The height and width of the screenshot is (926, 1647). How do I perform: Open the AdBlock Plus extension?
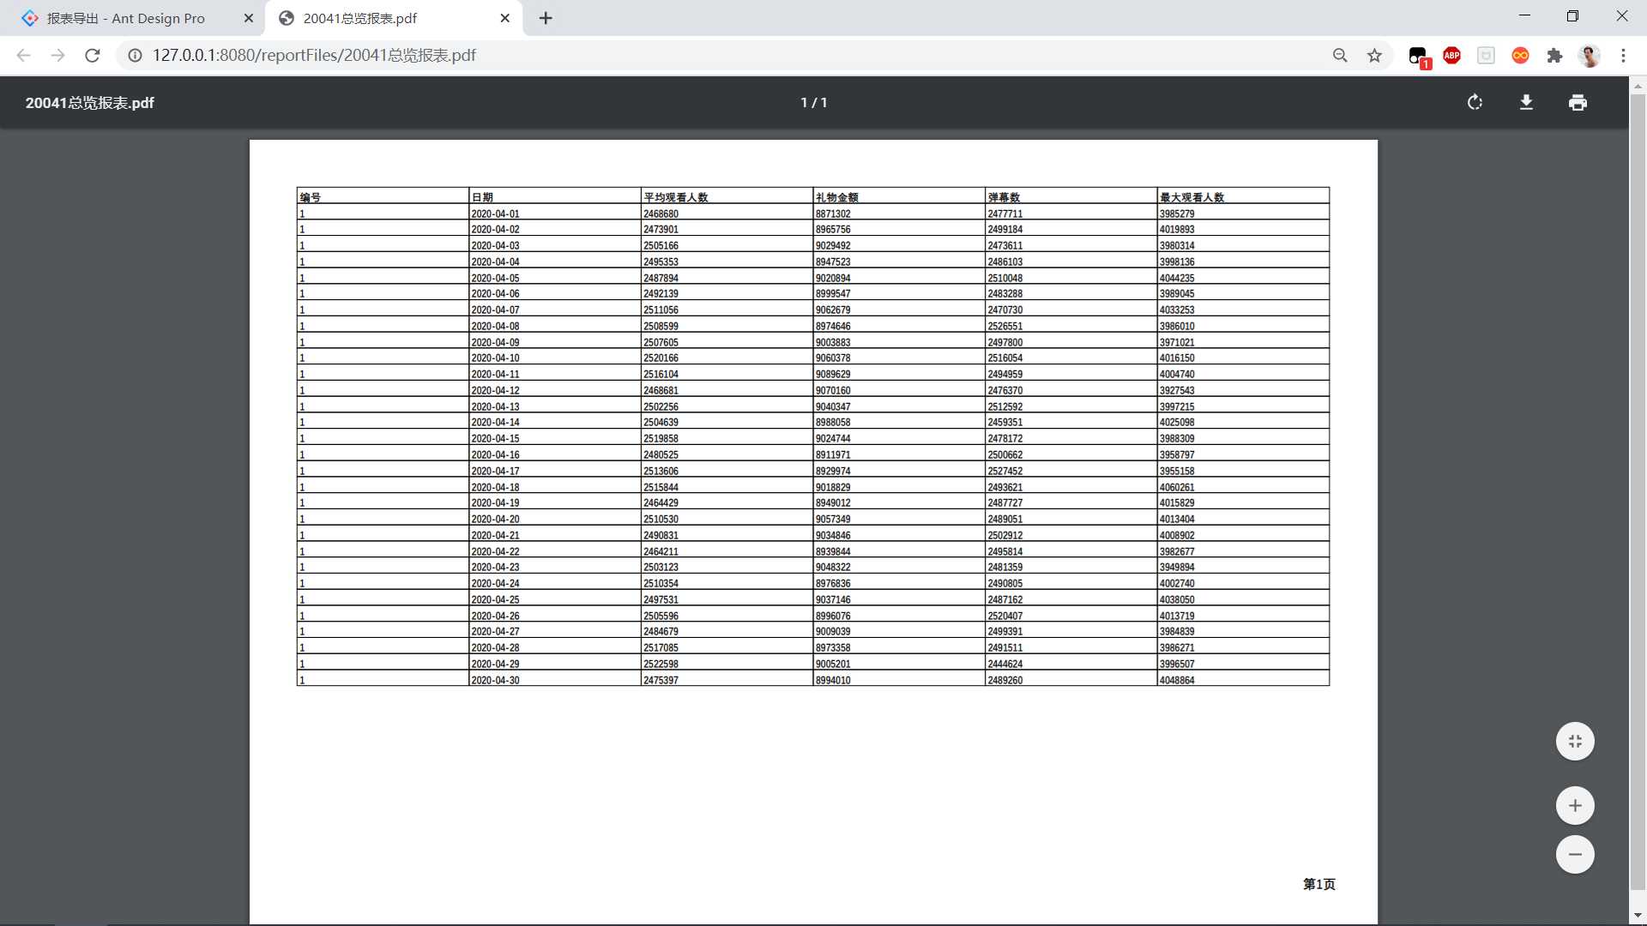(1451, 55)
